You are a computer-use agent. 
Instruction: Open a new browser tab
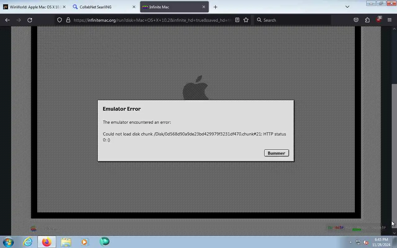coord(215,7)
